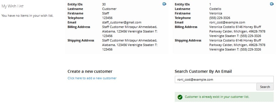This screenshot has width=277, height=103.
Task: Click the firstname value Staff
Action: coord(105,13)
